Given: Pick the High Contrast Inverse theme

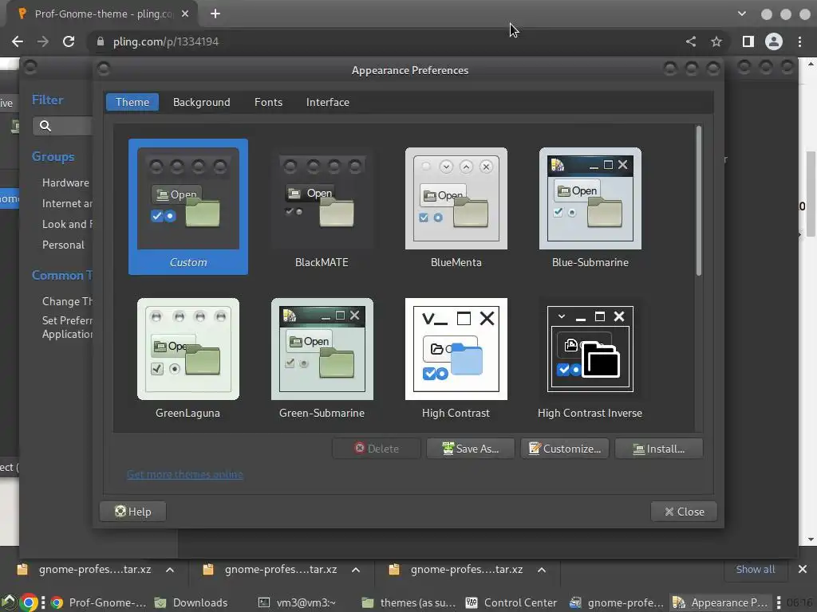Looking at the screenshot, I should click(x=590, y=358).
